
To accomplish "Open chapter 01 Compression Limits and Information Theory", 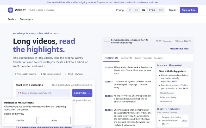I will 173,120.
